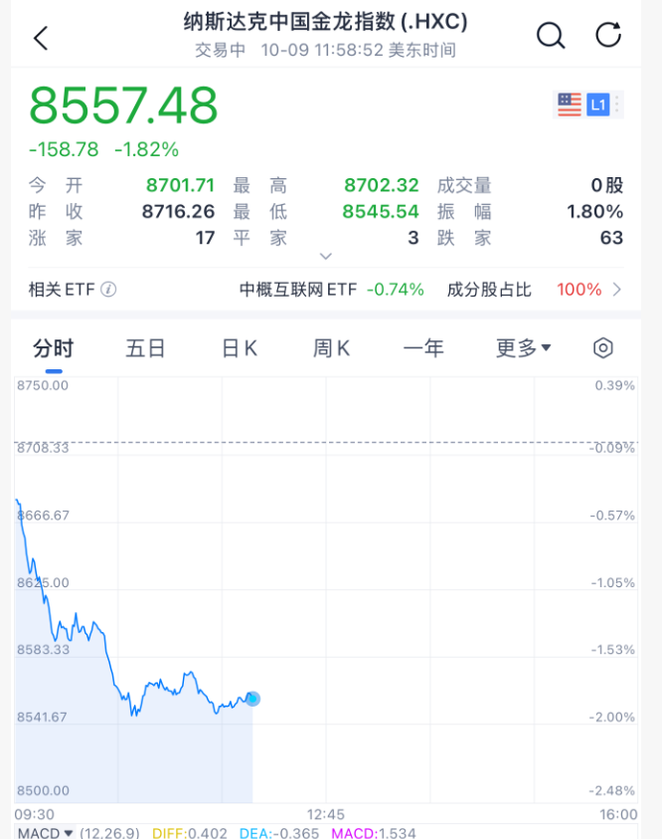The height and width of the screenshot is (839, 662).
Task: Switch to the 日K tab
Action: [x=239, y=348]
